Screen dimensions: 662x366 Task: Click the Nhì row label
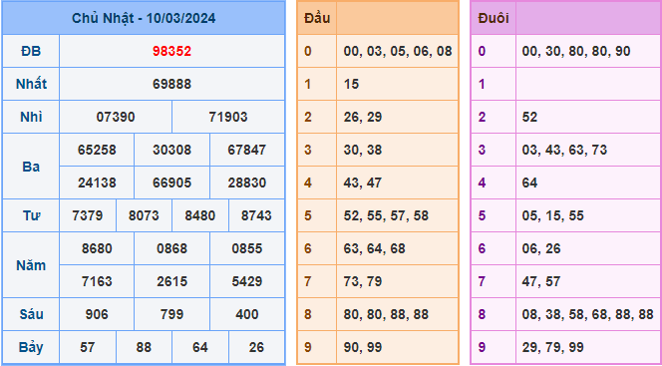(31, 117)
